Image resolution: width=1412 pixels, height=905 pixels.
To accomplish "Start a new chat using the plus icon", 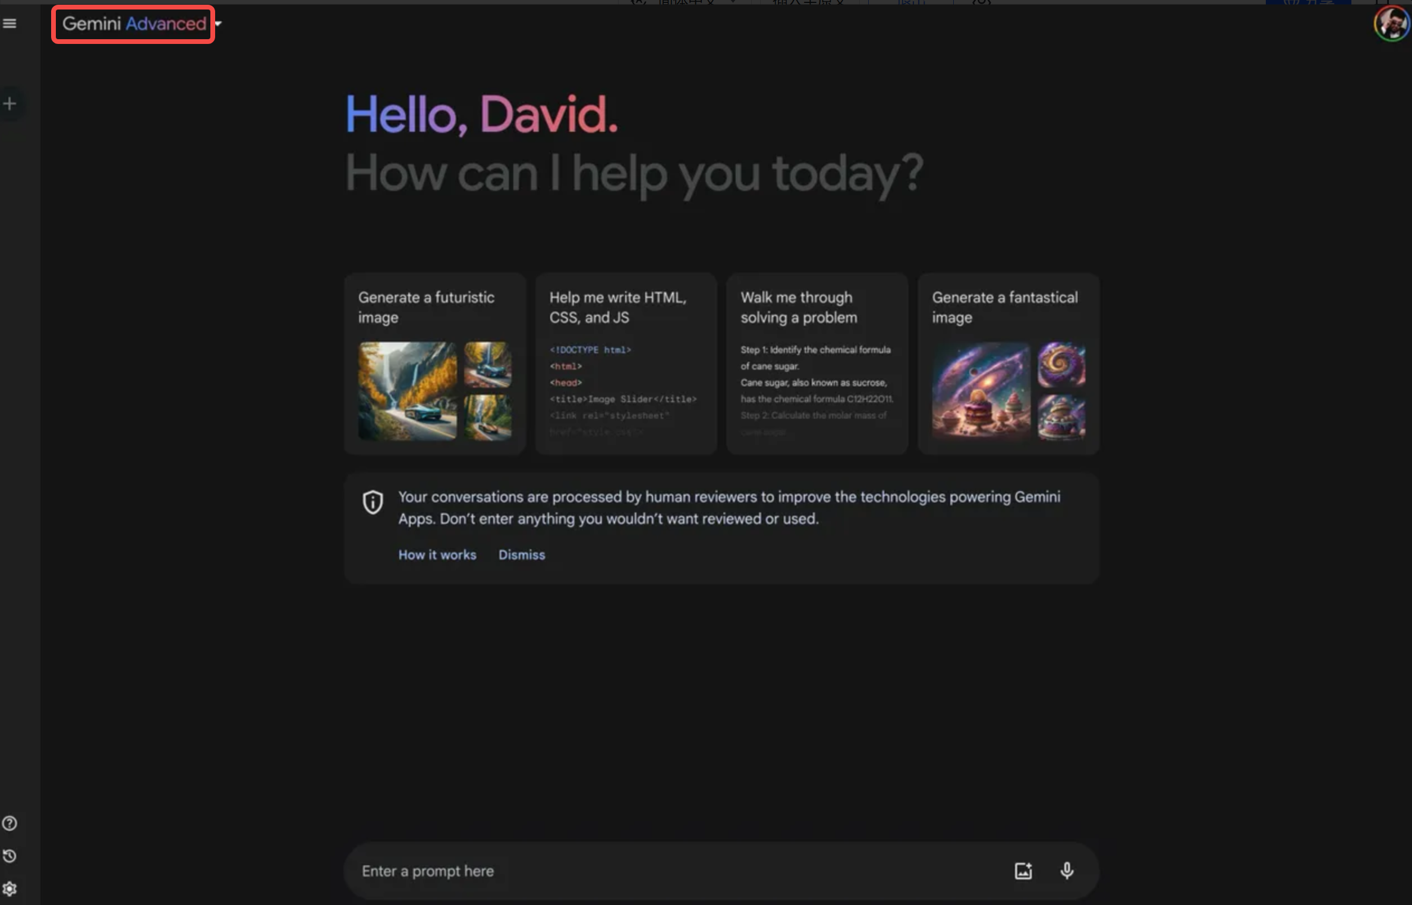I will coord(10,103).
